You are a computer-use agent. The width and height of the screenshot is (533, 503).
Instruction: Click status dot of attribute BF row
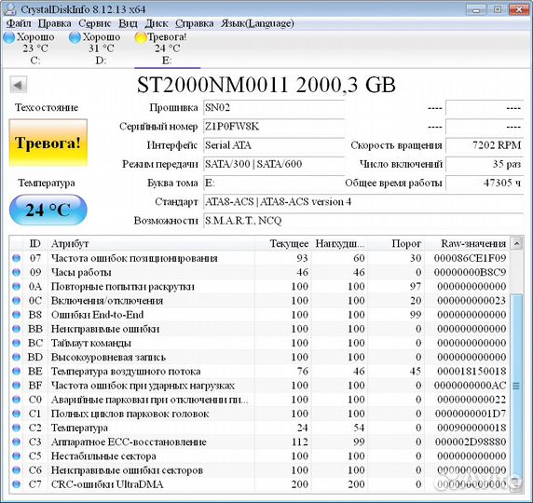[x=17, y=386]
